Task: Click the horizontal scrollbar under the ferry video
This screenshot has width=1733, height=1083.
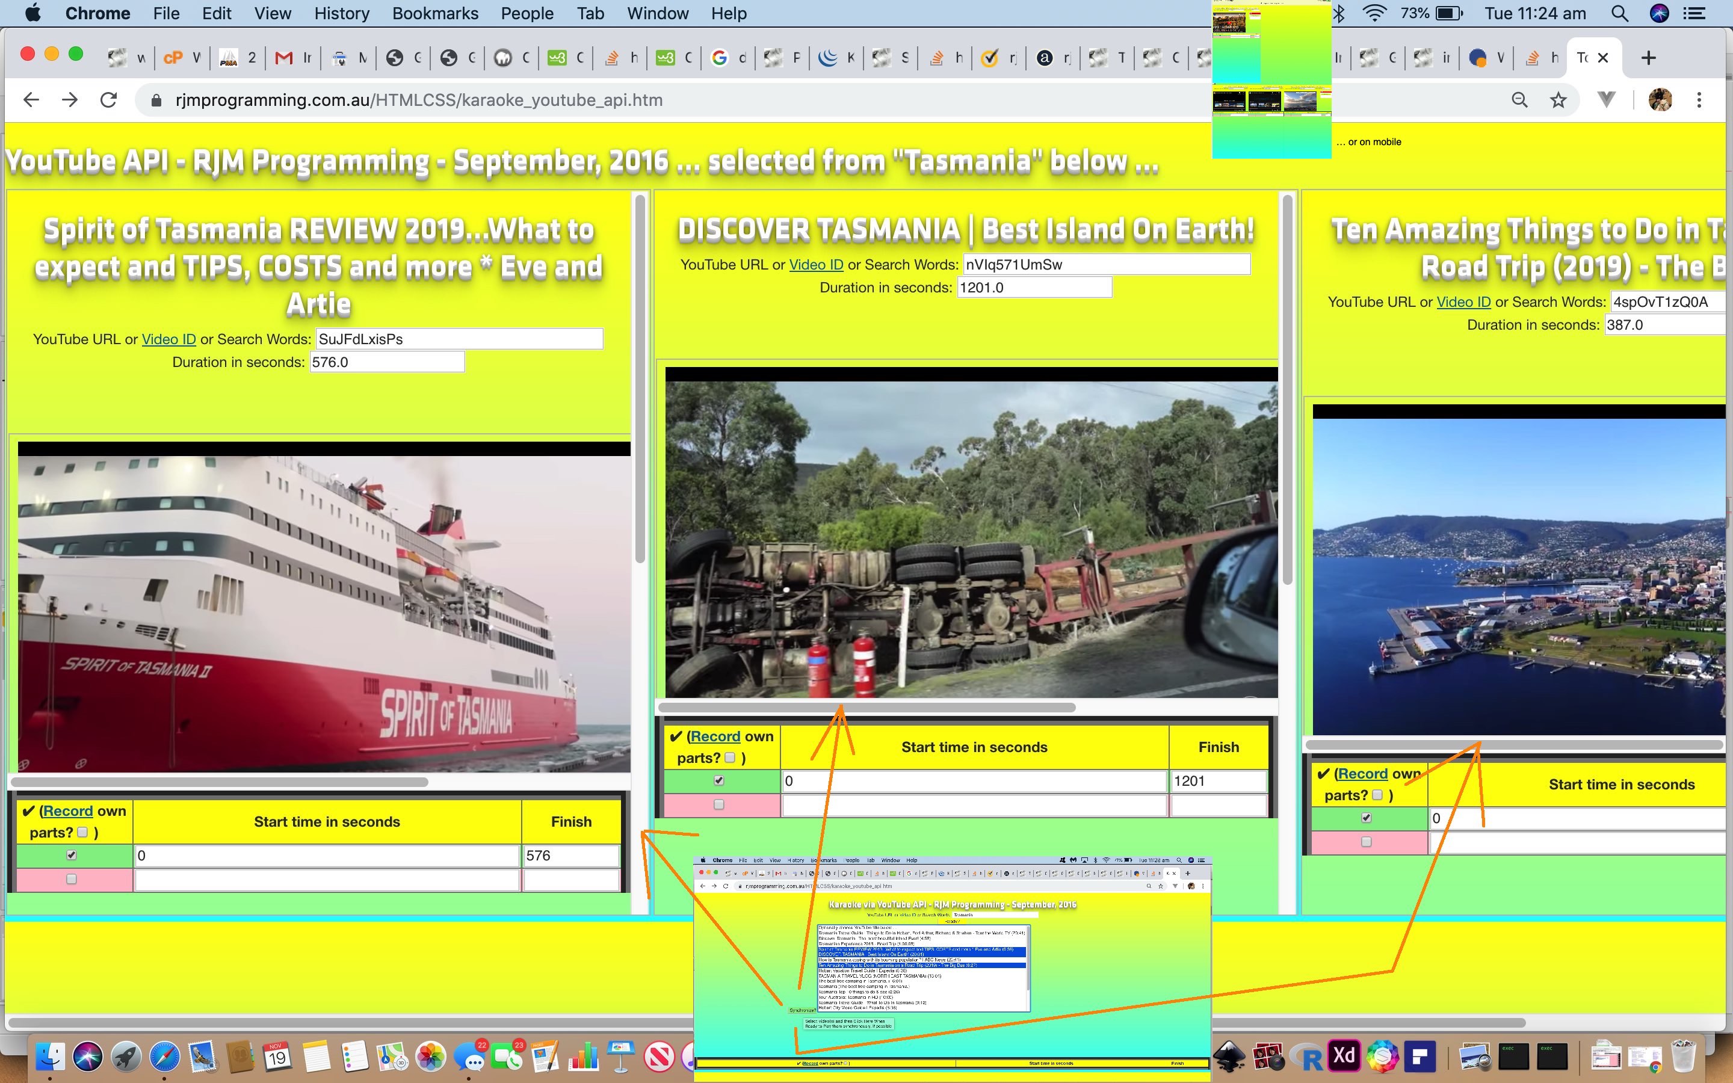Action: click(220, 782)
